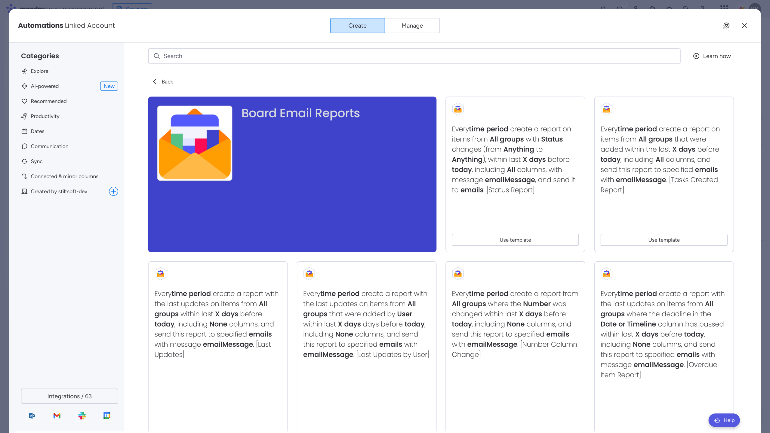
Task: Switch to the Create tab
Action: (357, 26)
